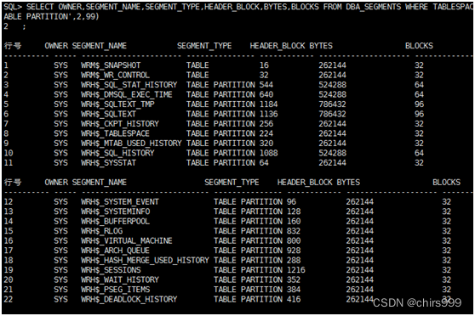Select the WRH$_SYSTEMINFO entry
The height and width of the screenshot is (316, 475).
(115, 212)
